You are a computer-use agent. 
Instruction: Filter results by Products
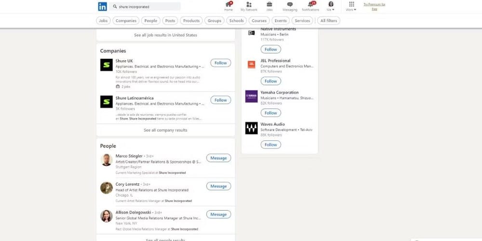(191, 21)
